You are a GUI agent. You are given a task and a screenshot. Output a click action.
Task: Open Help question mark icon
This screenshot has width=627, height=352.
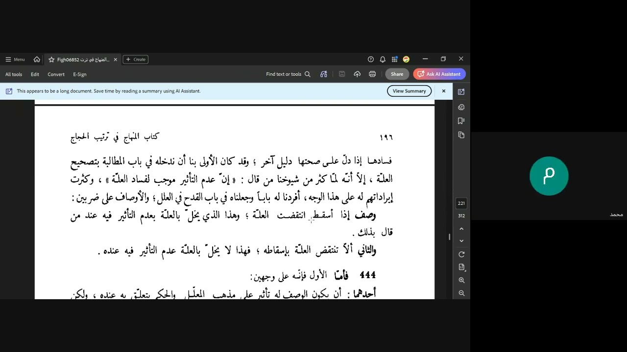pos(371,59)
